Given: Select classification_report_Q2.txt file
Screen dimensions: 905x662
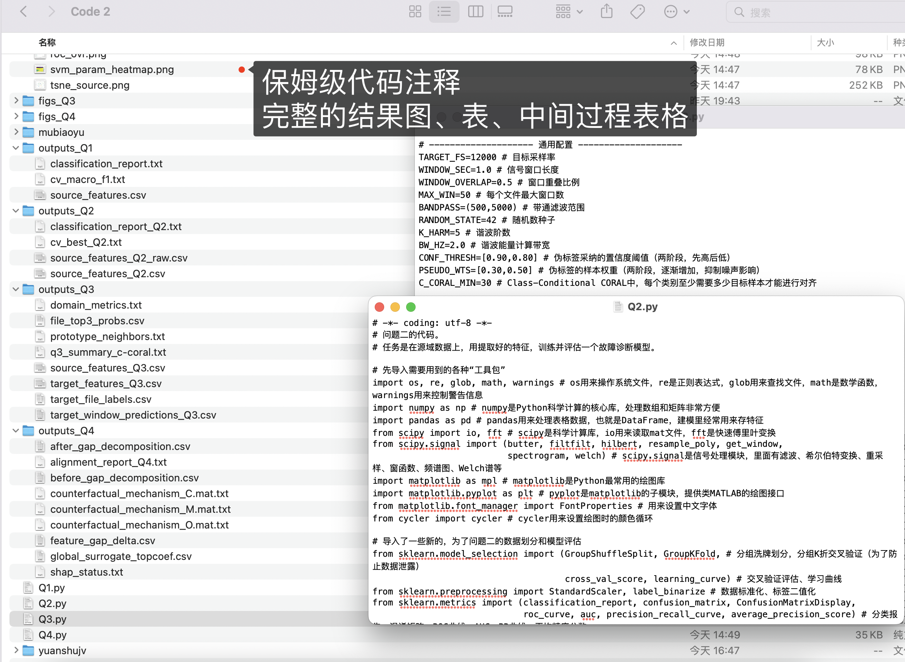Looking at the screenshot, I should [x=116, y=227].
